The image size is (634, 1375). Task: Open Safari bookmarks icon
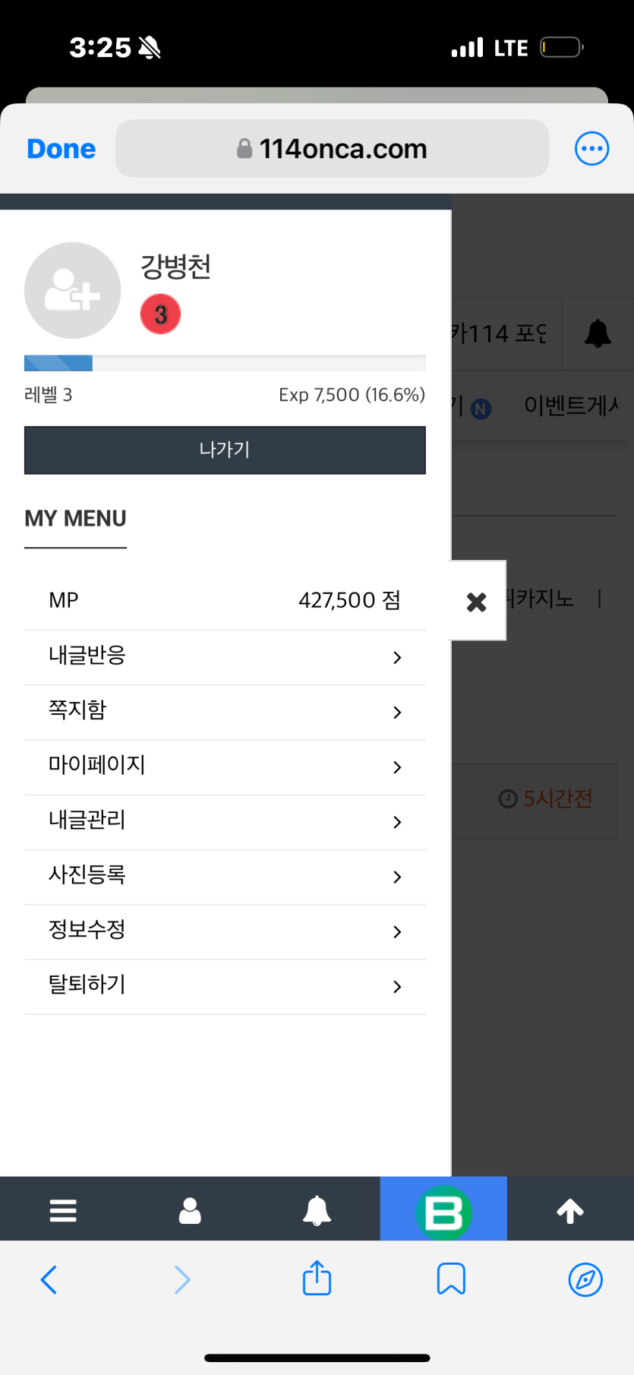(x=451, y=1279)
